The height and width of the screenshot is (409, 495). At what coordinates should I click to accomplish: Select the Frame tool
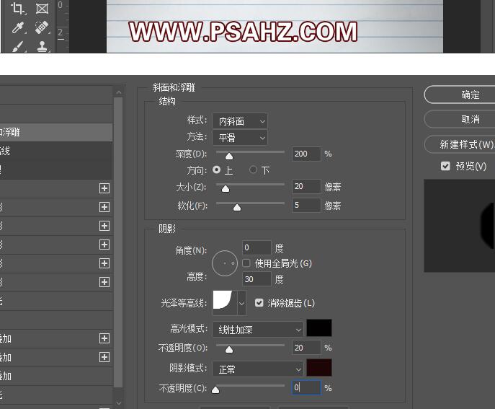[42, 9]
